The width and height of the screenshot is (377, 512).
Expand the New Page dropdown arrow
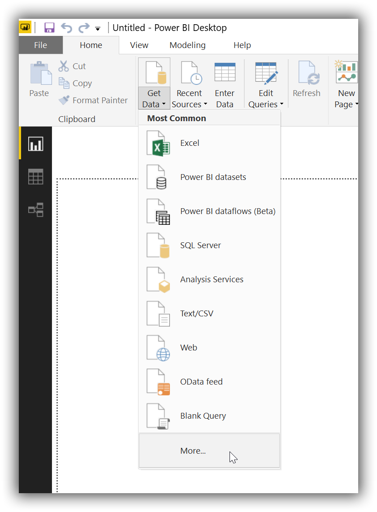(356, 104)
